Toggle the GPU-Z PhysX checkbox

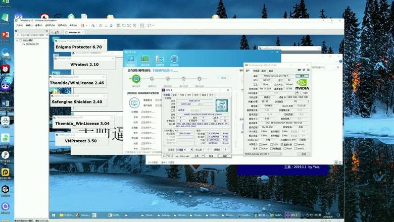point(285,148)
